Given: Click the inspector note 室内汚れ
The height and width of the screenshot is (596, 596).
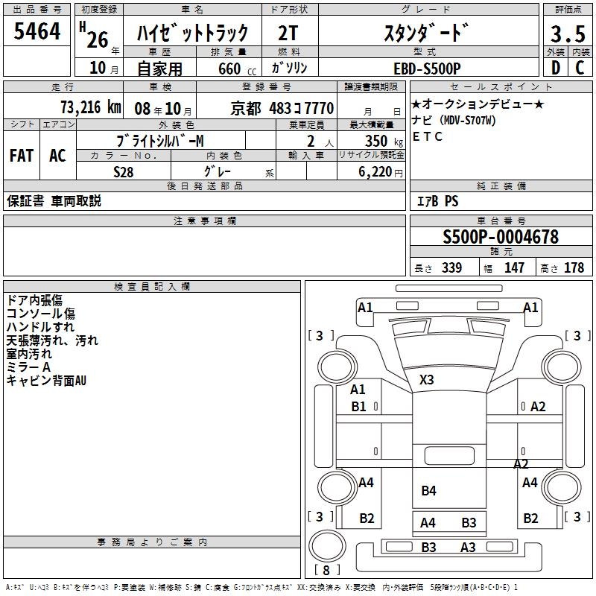Looking at the screenshot, I should (x=29, y=353).
